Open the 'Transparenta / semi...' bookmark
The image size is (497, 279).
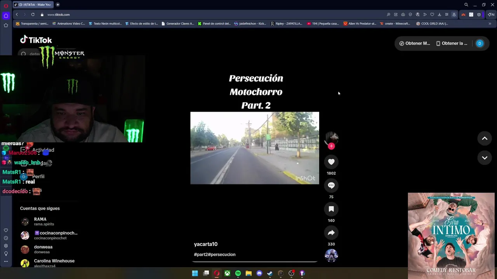(x=32, y=24)
